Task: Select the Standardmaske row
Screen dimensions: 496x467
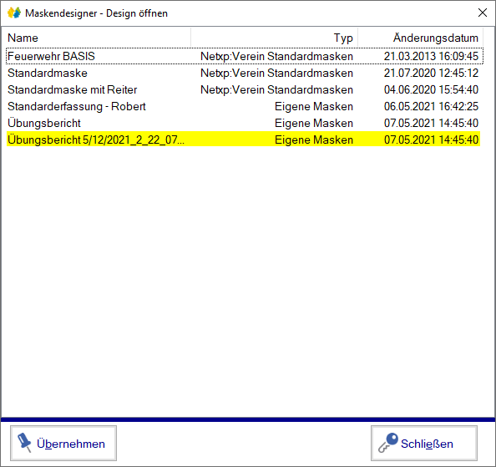Action: [244, 73]
